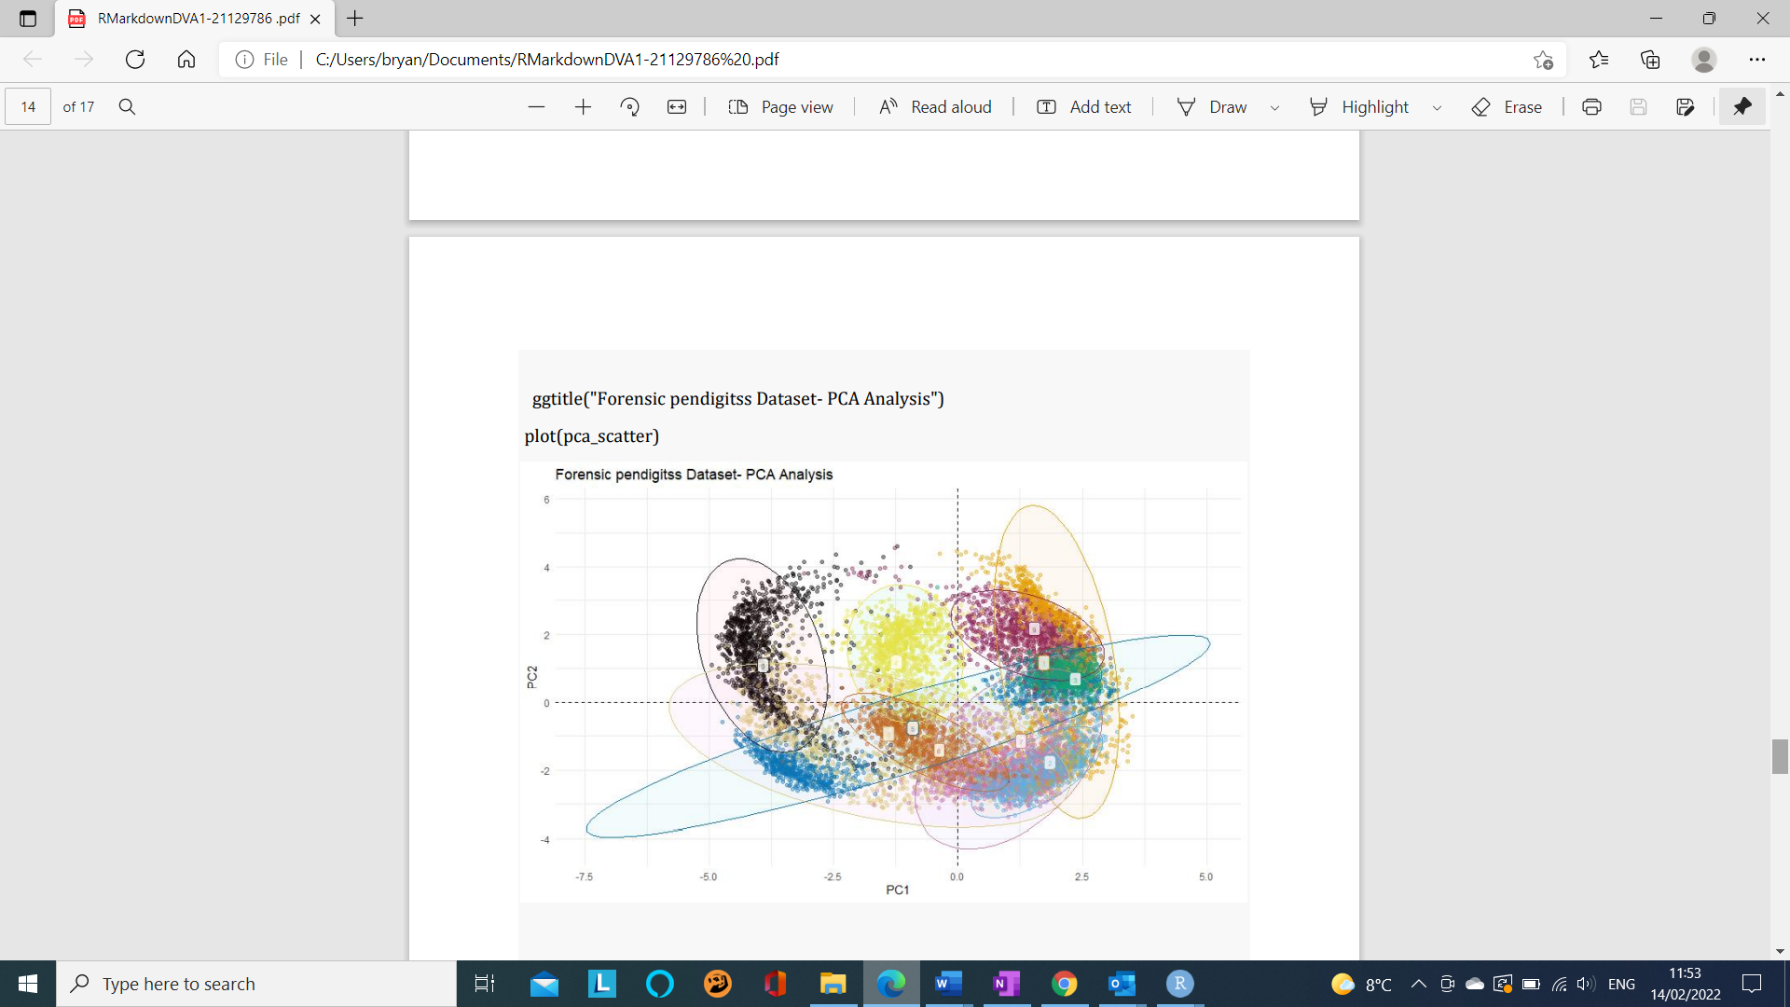Print the PDF document
Screen dimensions: 1790x1007
click(1590, 106)
